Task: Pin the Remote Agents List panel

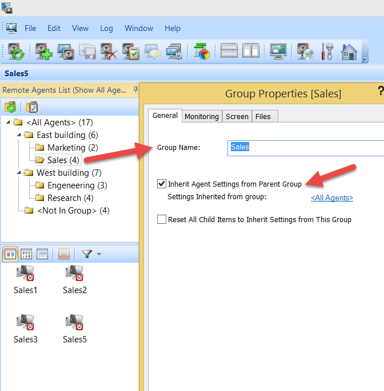Action: point(135,89)
